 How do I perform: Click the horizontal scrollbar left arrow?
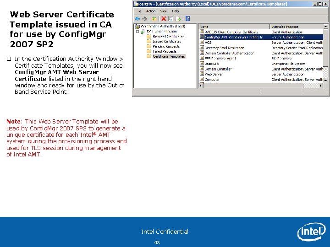pyautogui.click(x=201, y=86)
